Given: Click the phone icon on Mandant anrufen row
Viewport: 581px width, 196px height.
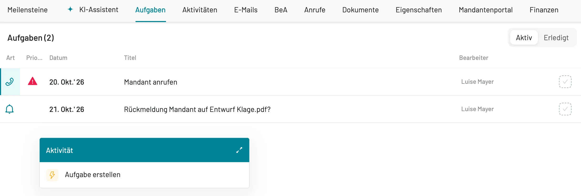Looking at the screenshot, I should pyautogui.click(x=10, y=82).
